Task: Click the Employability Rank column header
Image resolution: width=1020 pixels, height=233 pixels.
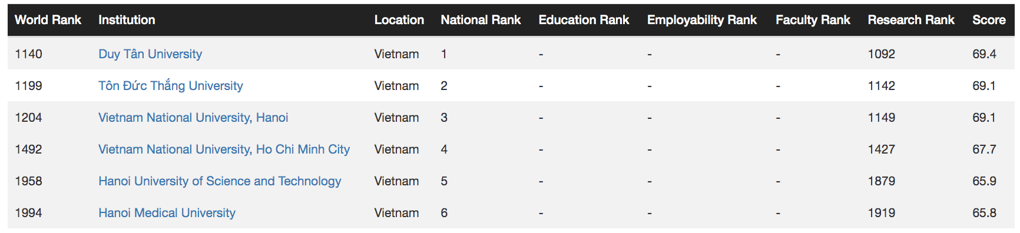Action: click(x=702, y=20)
